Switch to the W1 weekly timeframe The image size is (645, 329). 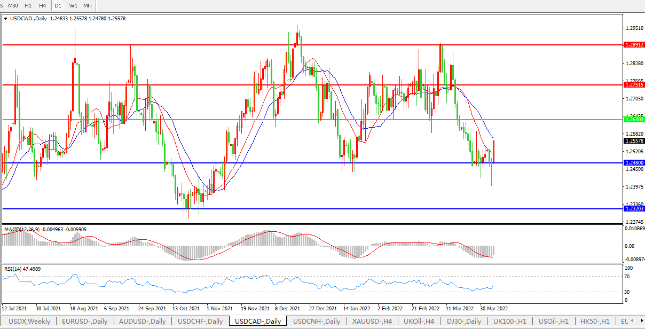click(73, 5)
